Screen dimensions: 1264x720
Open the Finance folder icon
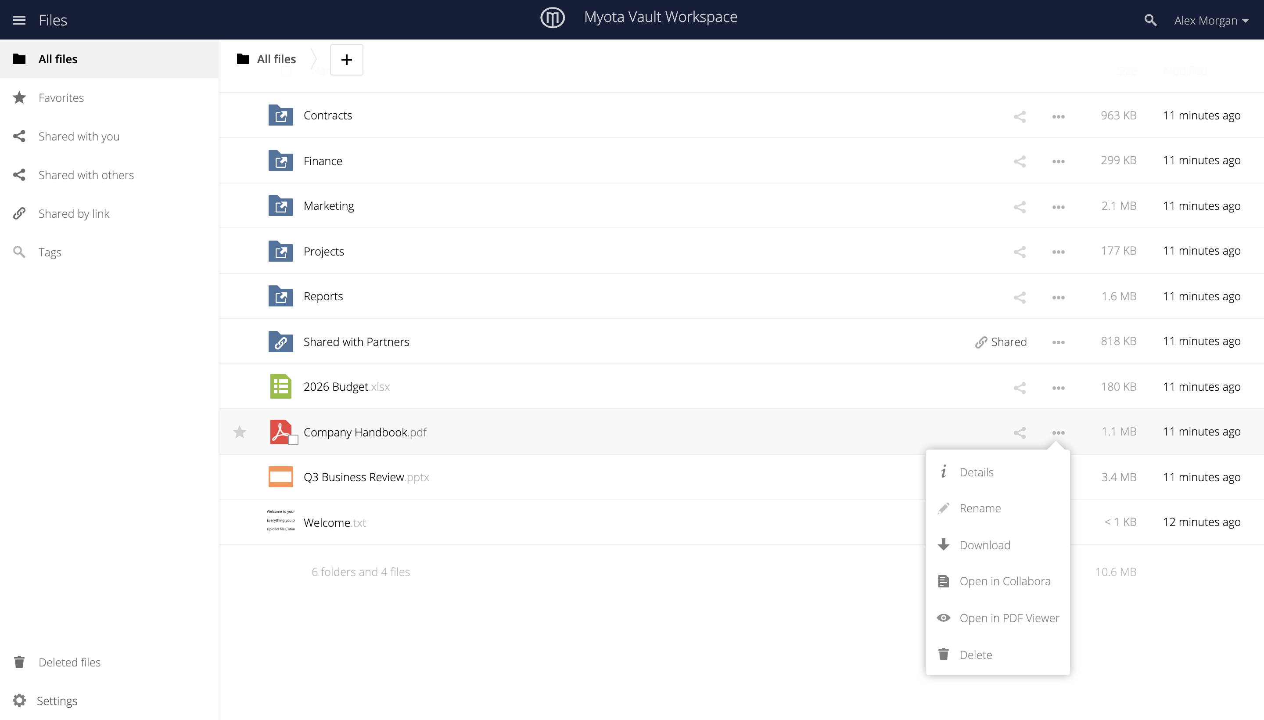point(281,161)
